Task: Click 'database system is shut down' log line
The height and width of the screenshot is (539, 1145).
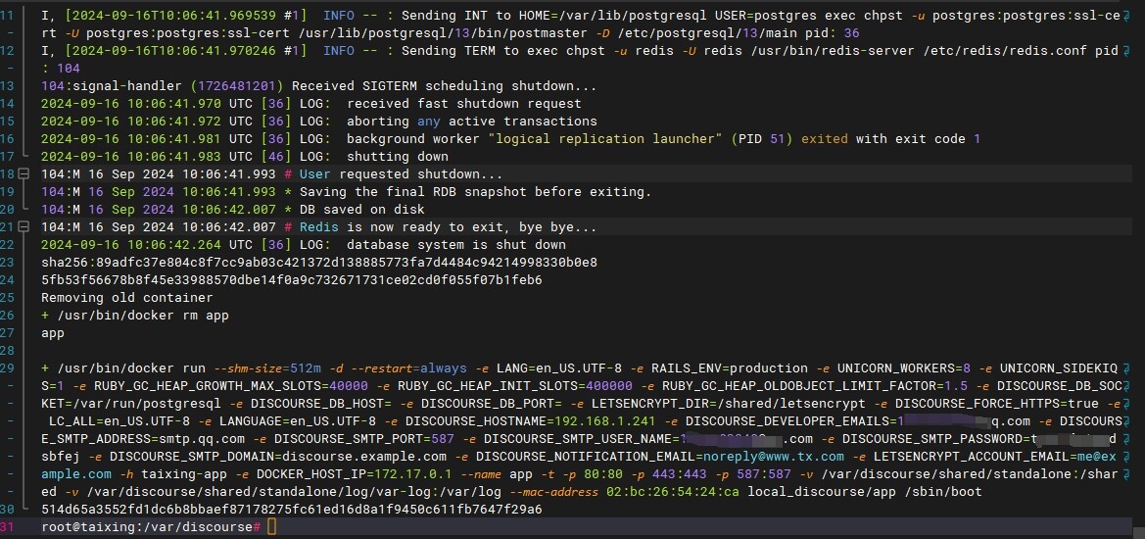Action: tap(455, 245)
